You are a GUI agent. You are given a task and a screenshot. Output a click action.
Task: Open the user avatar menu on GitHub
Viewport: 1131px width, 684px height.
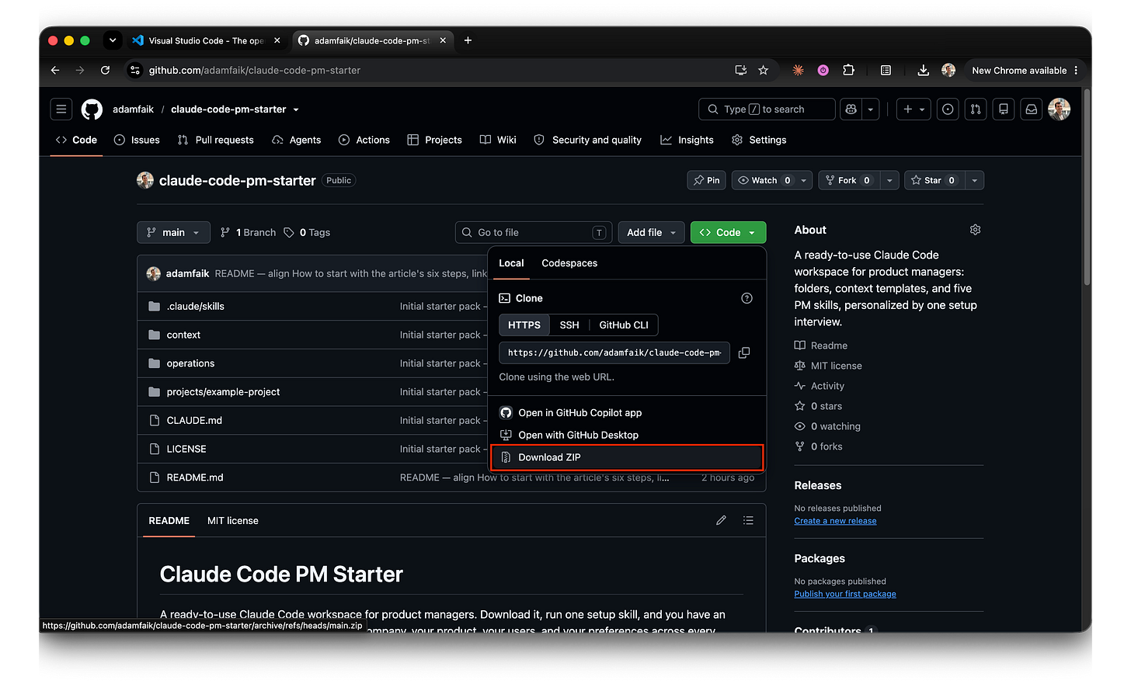click(x=1059, y=109)
